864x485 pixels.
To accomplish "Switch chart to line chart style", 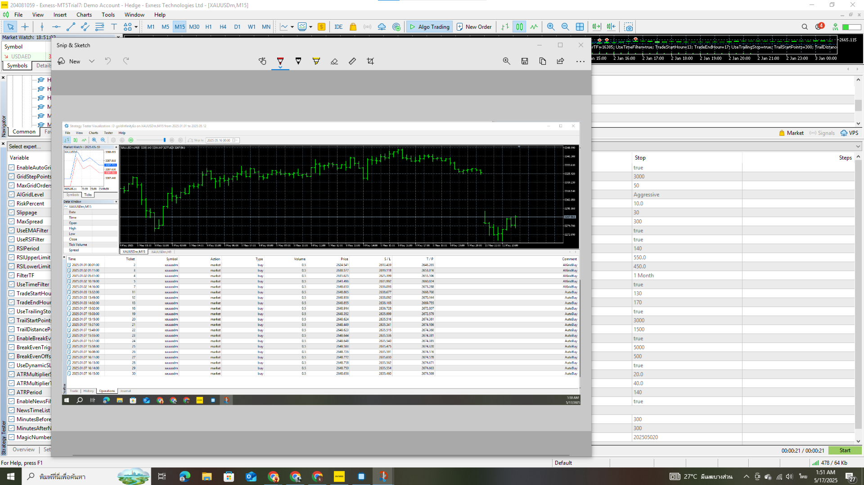I will (x=534, y=27).
